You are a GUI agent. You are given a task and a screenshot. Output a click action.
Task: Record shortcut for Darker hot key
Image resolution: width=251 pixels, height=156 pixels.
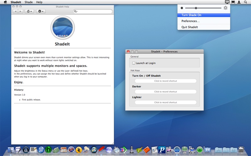166,92
